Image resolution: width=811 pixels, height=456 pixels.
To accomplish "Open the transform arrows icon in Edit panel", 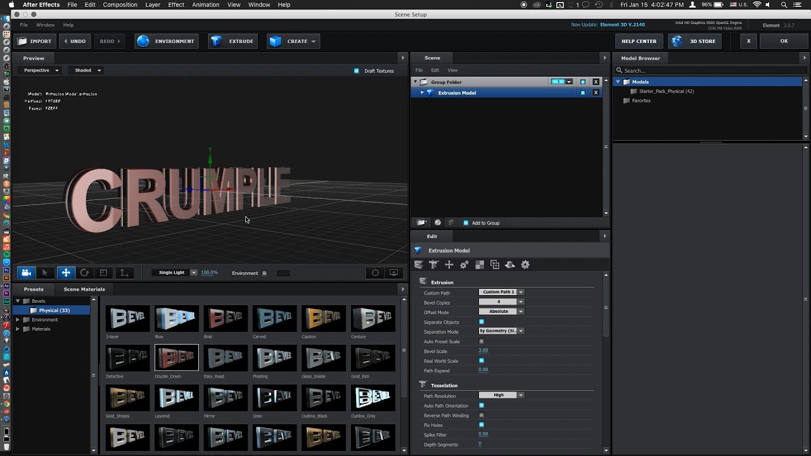I will click(449, 265).
